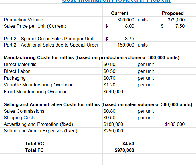Click the 'Manufacturing Costs for rattles' heading
Viewport: 196px width, 165px height.
[92, 57]
